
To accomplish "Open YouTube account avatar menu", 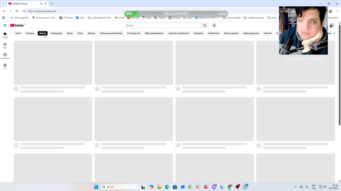I will (x=332, y=25).
